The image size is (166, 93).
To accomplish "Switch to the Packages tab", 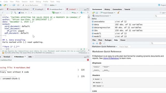I will pos(108,40).
